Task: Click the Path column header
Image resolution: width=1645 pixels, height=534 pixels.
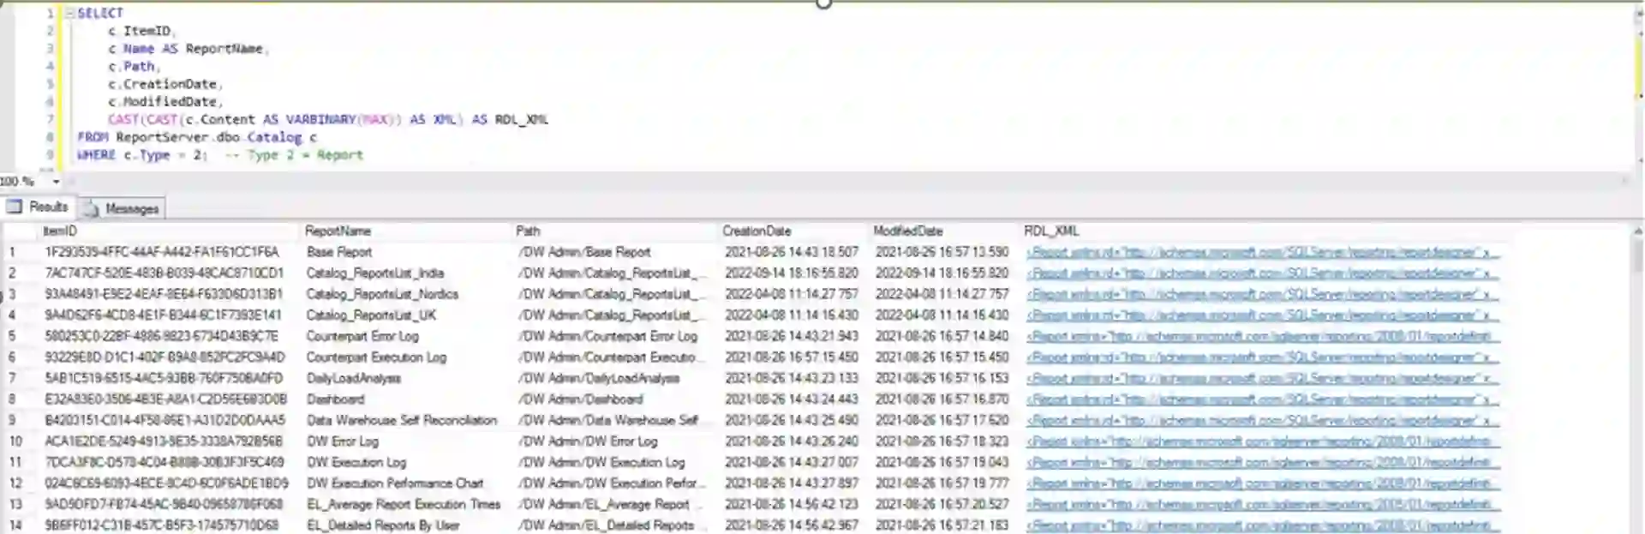Action: coord(528,231)
